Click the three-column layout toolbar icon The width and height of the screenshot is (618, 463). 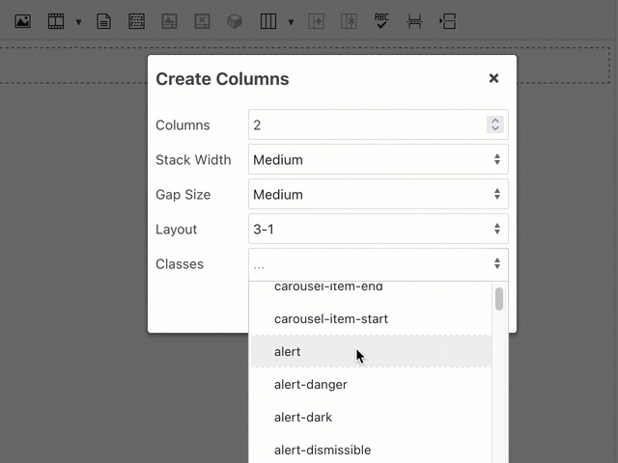point(268,21)
